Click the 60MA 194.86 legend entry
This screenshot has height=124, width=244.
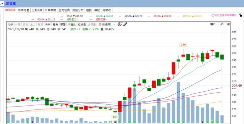pos(160,16)
